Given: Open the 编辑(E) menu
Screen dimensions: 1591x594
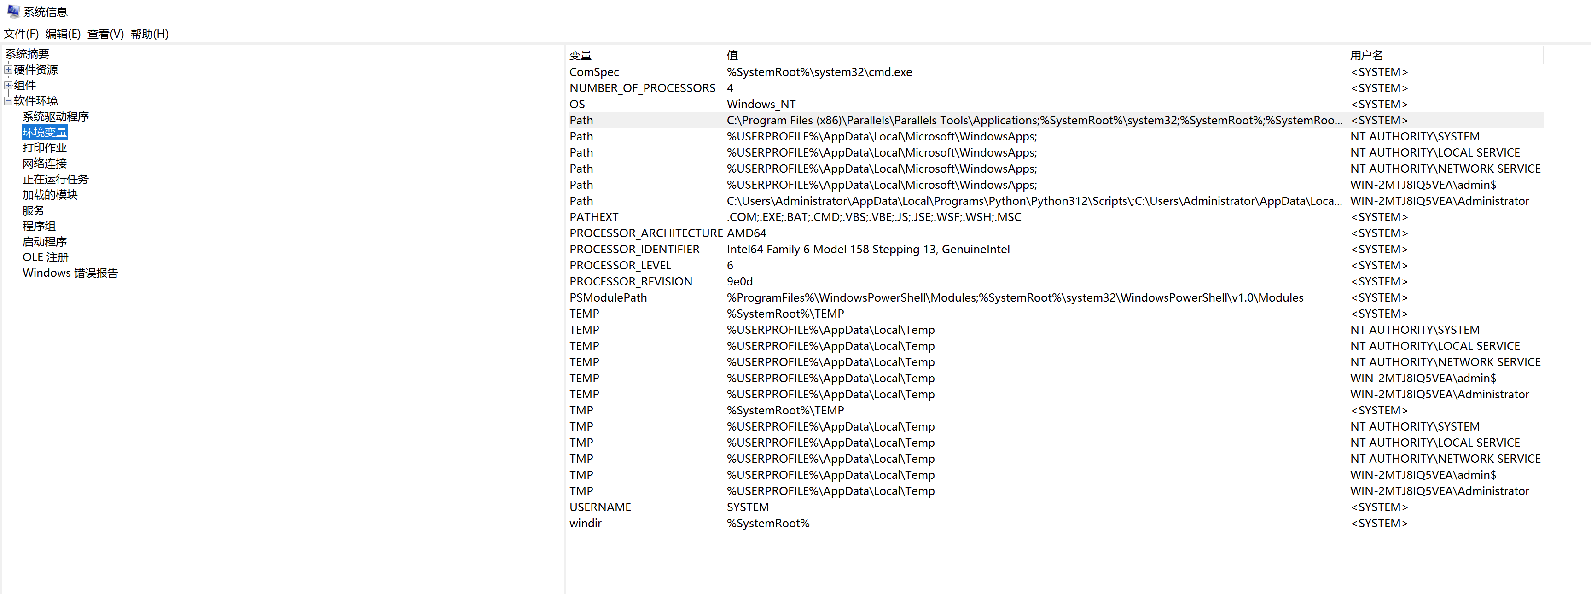Looking at the screenshot, I should coord(63,34).
